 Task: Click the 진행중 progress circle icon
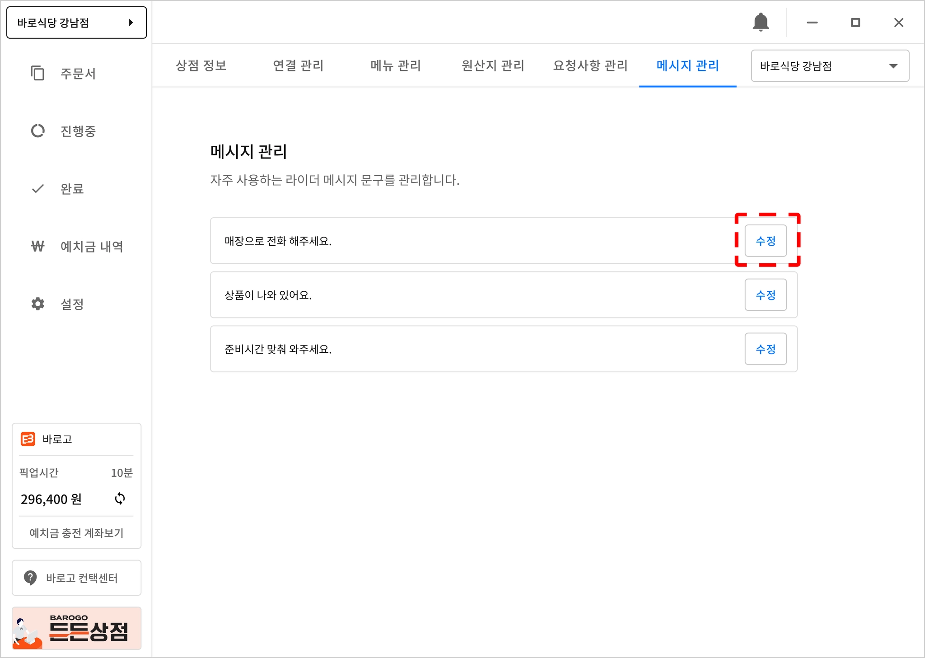(x=37, y=131)
